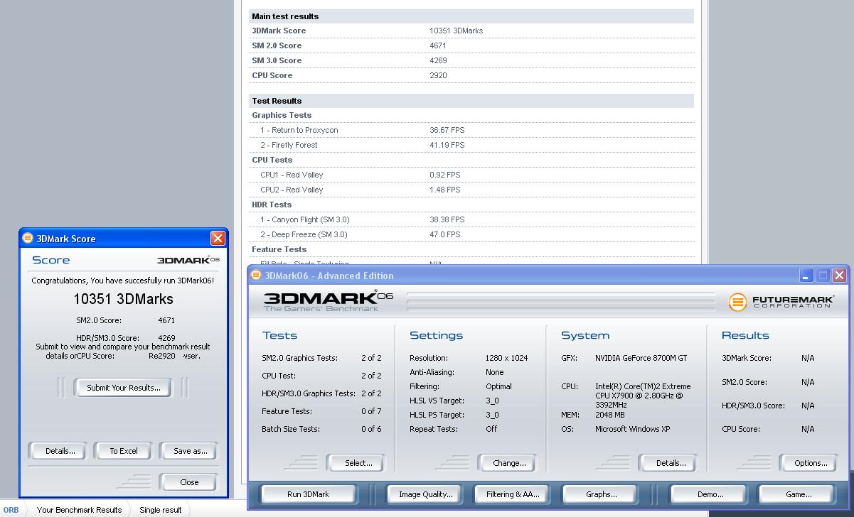
Task: Click Save as in the score dialog
Action: coord(190,451)
